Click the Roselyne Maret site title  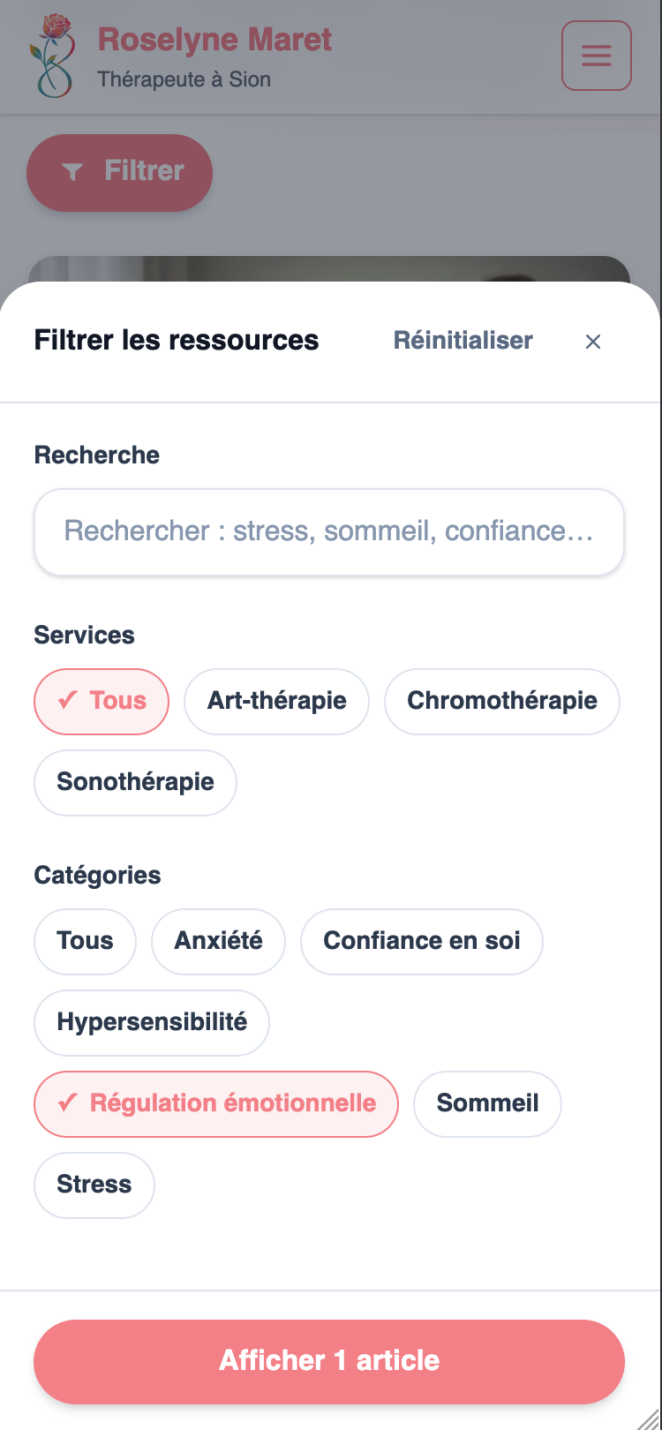point(214,40)
